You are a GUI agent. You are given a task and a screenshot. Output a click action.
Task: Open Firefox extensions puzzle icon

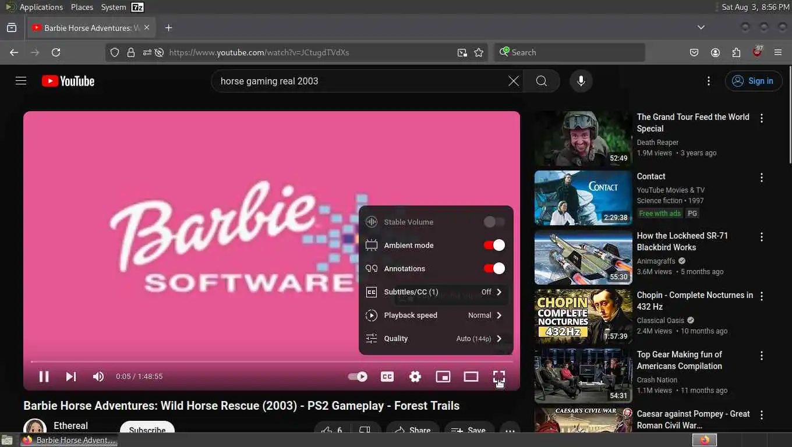(x=736, y=52)
